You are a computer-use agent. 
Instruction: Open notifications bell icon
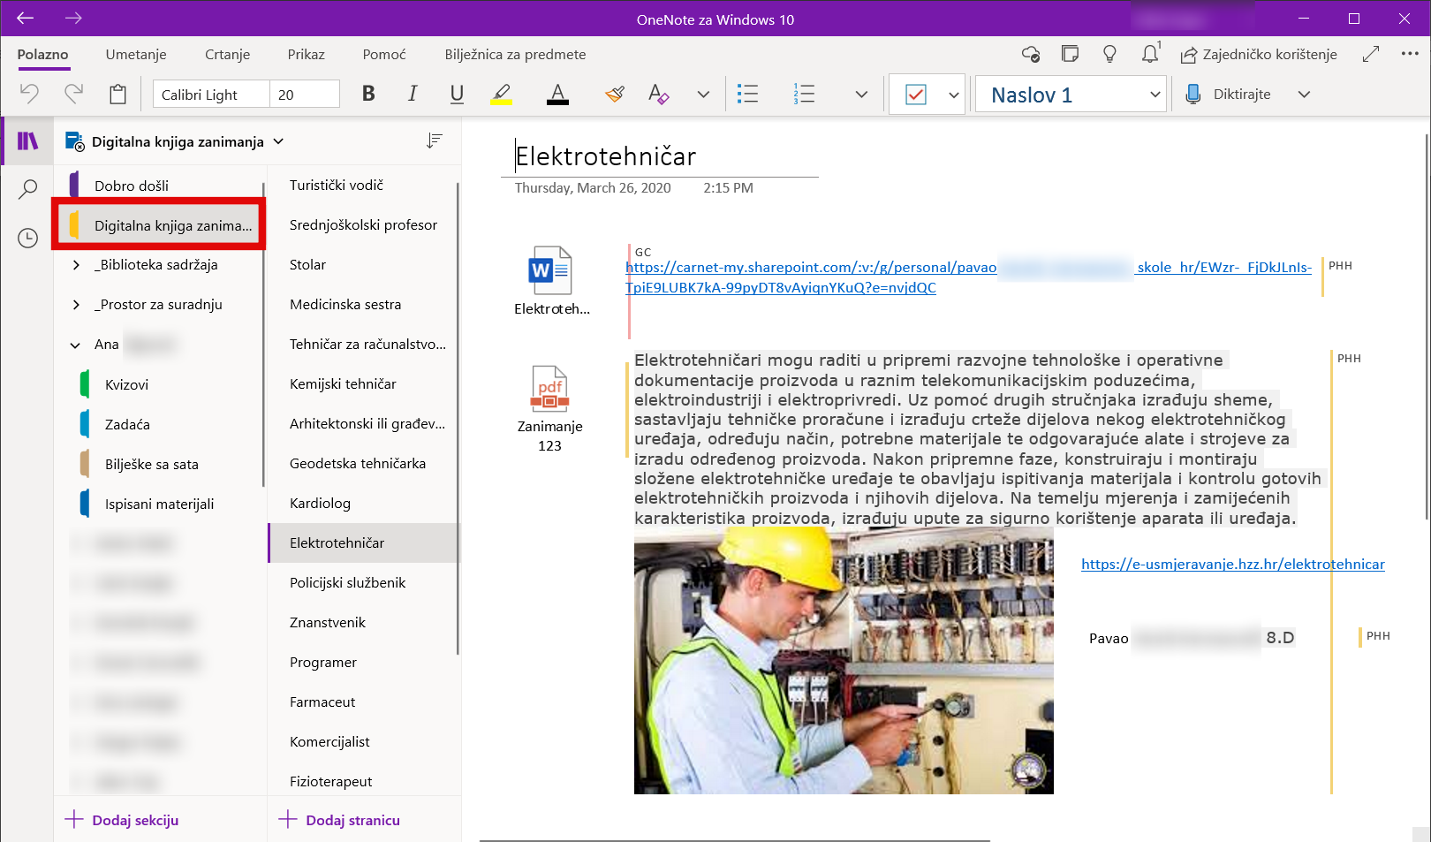[x=1150, y=54]
